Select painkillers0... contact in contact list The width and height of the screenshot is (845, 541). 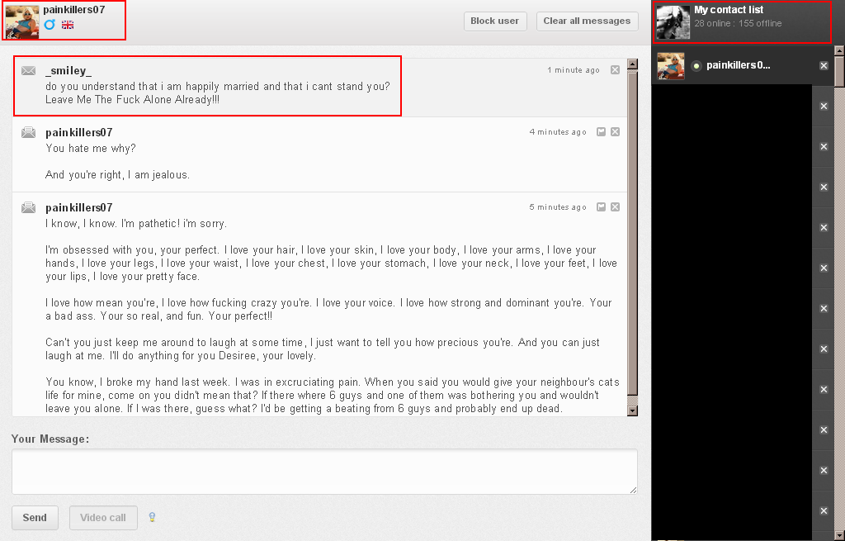point(743,66)
